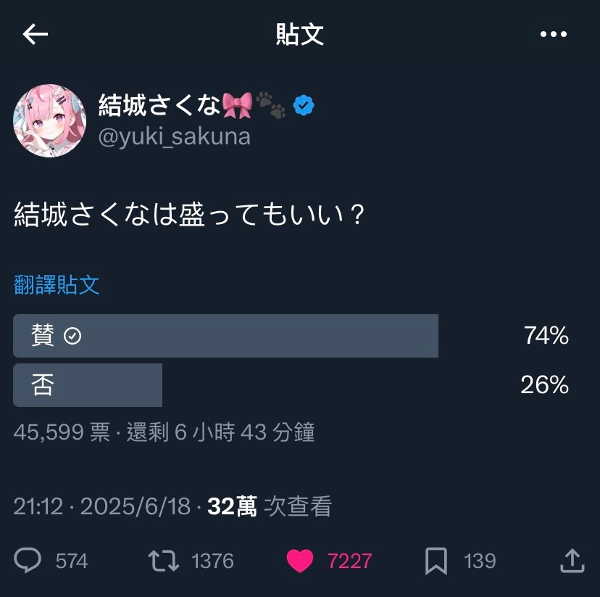Screen dimensions: 600x597
Task: Click the blue verified badge
Action: coord(301,104)
